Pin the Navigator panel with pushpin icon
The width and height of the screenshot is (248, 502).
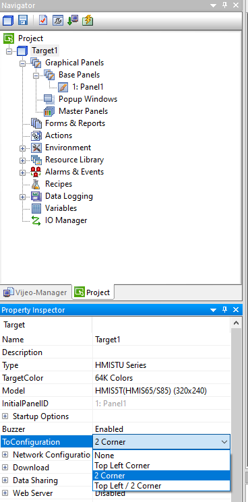(224, 5)
